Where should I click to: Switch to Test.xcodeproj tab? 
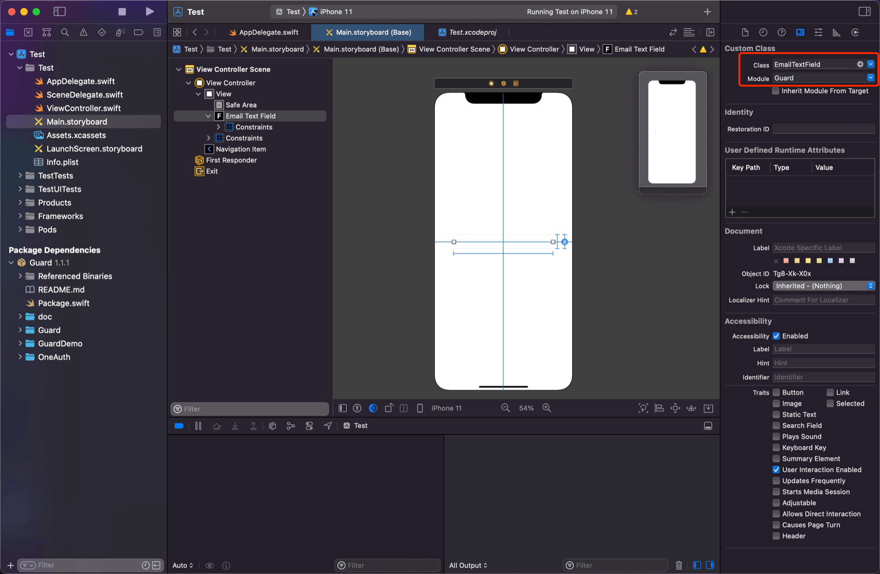point(472,32)
